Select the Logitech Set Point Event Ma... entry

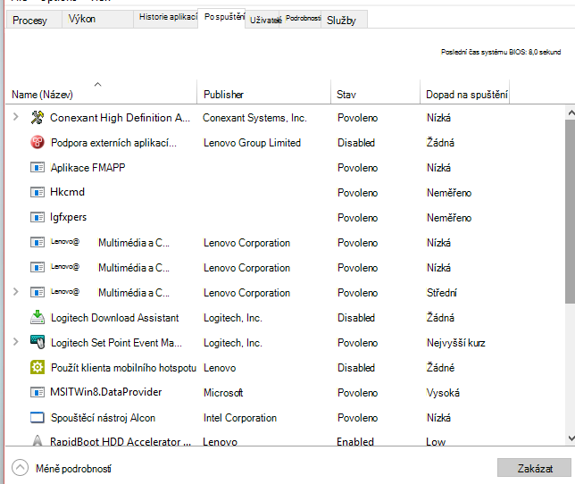pyautogui.click(x=116, y=343)
